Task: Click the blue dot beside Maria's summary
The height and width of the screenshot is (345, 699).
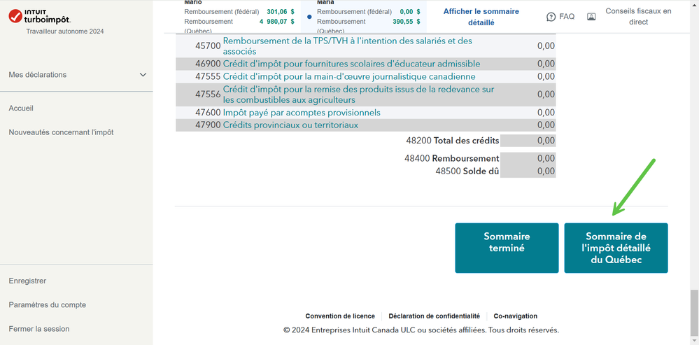Action: [309, 17]
